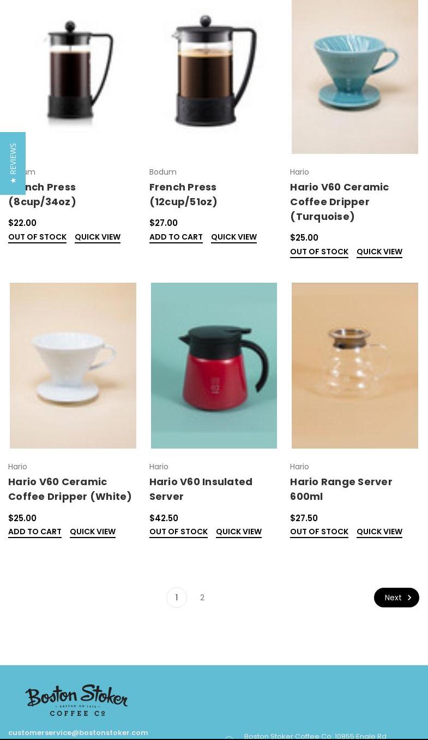Open the Reviews side tab
This screenshot has width=428, height=740.
(x=13, y=163)
